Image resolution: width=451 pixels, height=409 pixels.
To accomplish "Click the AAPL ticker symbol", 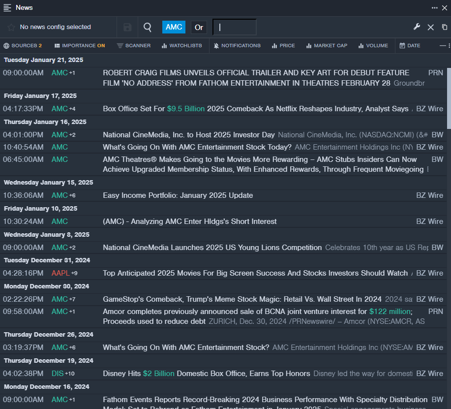I will [x=60, y=273].
